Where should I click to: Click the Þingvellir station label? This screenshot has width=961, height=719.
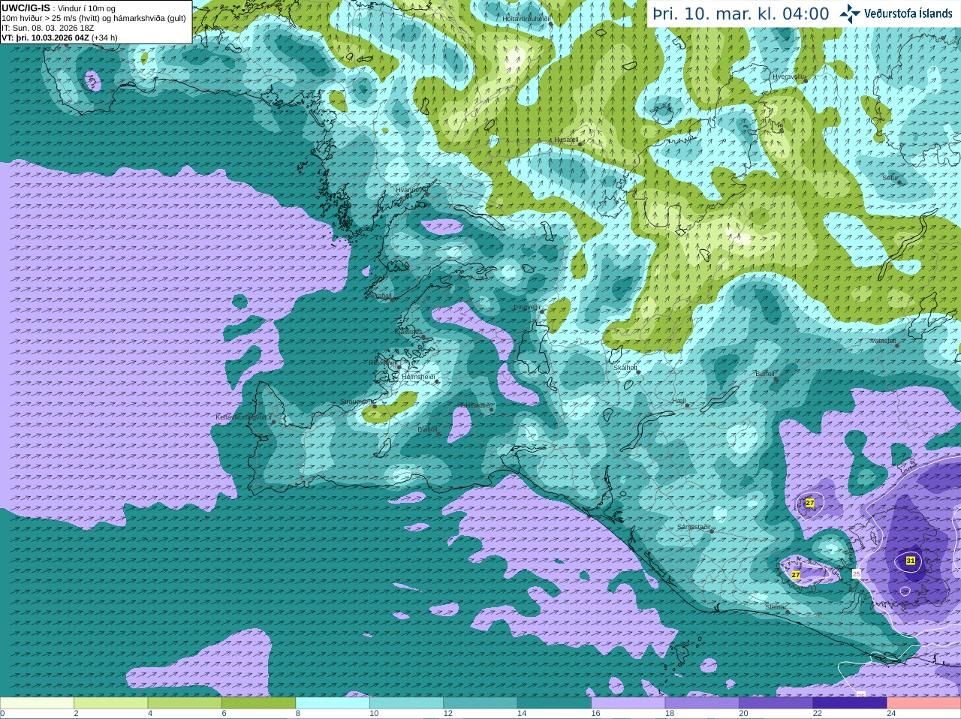527,307
